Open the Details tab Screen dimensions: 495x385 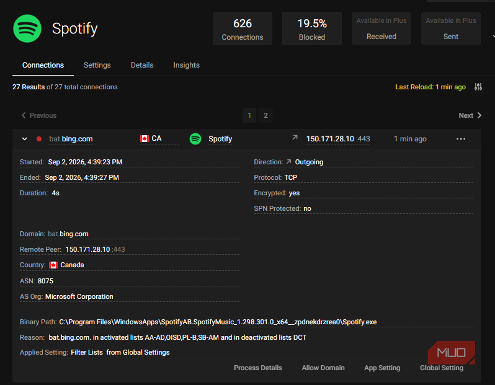pyautogui.click(x=142, y=65)
